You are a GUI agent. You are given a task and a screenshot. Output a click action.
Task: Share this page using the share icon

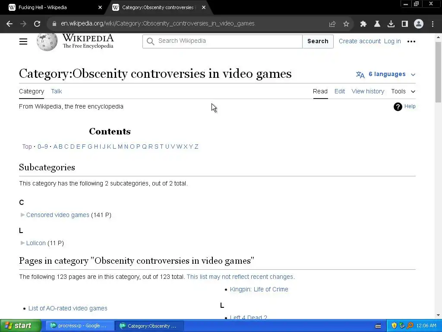click(x=332, y=24)
